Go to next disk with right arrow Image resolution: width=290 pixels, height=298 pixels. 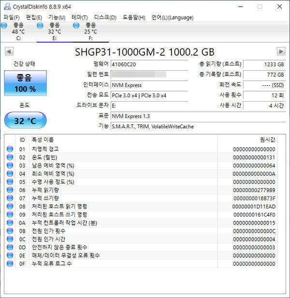point(281,51)
